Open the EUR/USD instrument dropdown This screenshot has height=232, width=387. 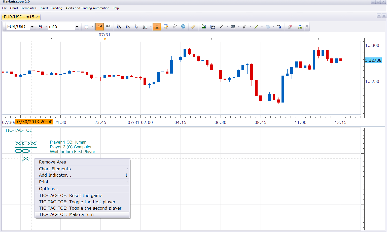click(x=32, y=27)
